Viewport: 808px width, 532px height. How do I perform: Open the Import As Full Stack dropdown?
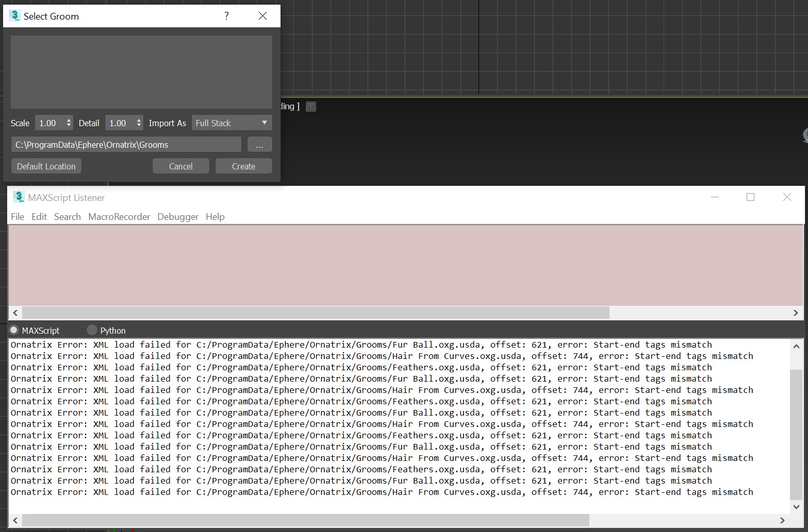coord(232,123)
